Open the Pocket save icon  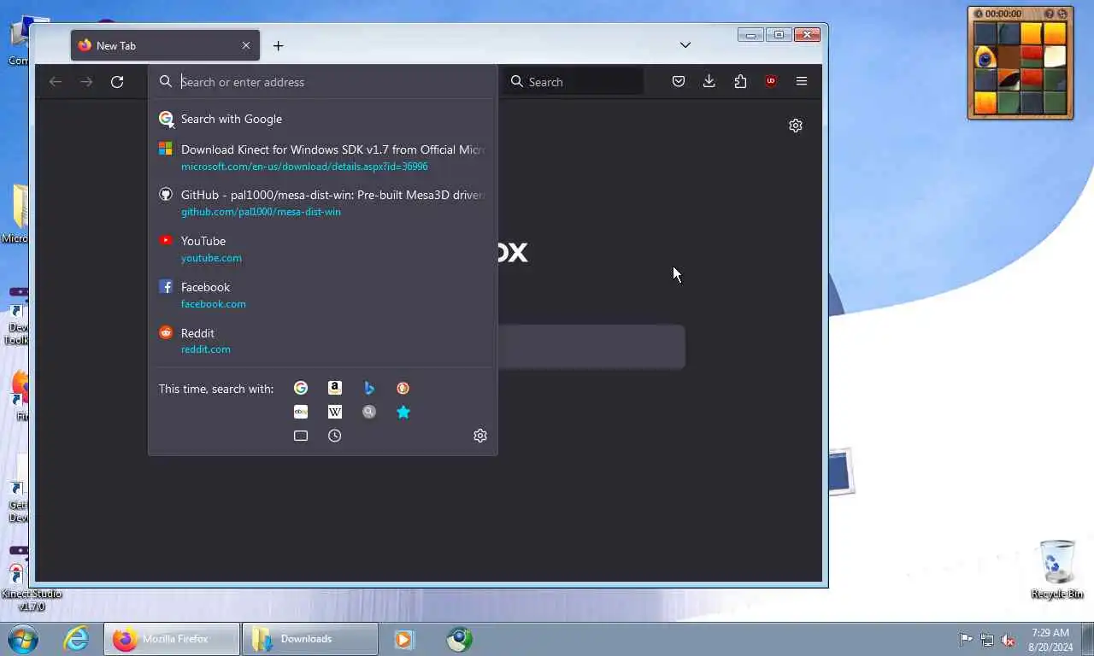tap(679, 81)
